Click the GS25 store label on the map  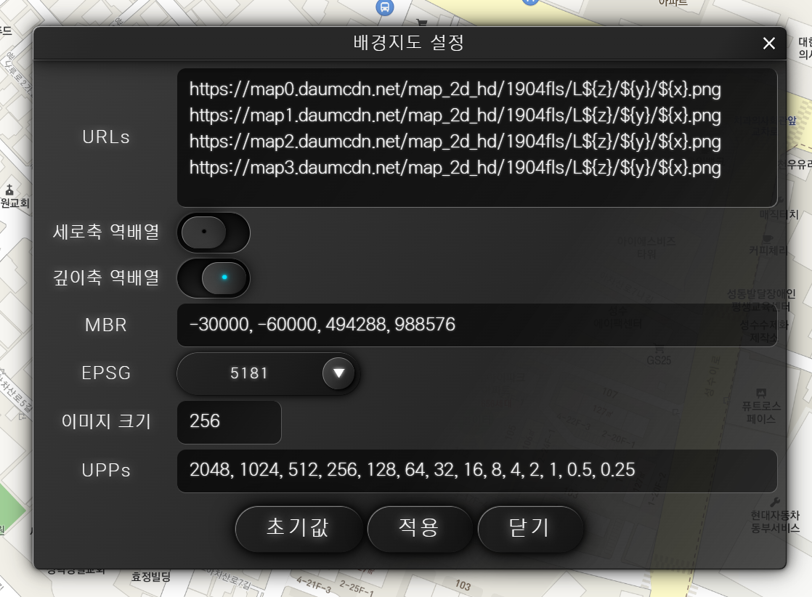point(659,360)
